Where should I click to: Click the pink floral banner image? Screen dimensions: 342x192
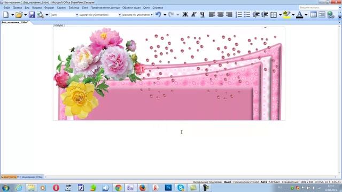169,74
